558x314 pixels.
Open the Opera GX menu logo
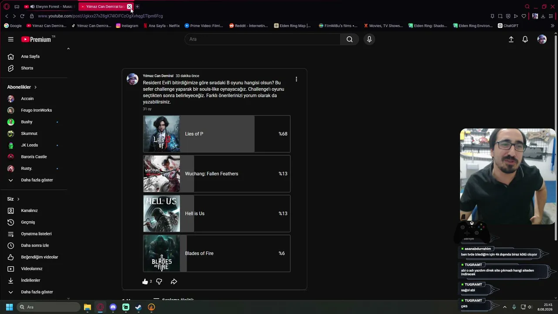[x=7, y=7]
